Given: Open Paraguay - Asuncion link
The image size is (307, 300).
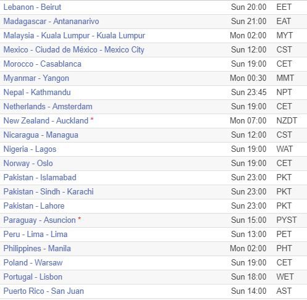Looking at the screenshot, I should (40, 220).
